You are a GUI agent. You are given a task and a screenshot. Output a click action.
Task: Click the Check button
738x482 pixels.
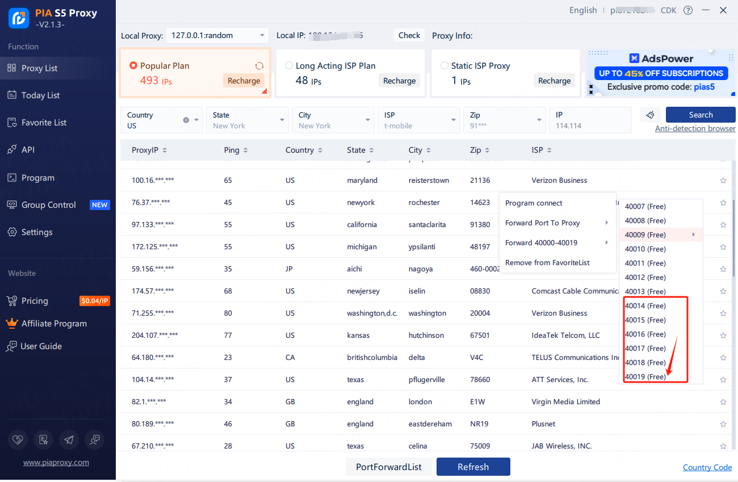coord(409,35)
